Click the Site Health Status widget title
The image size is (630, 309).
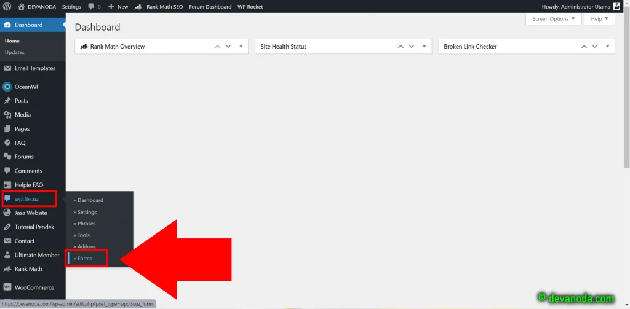284,47
